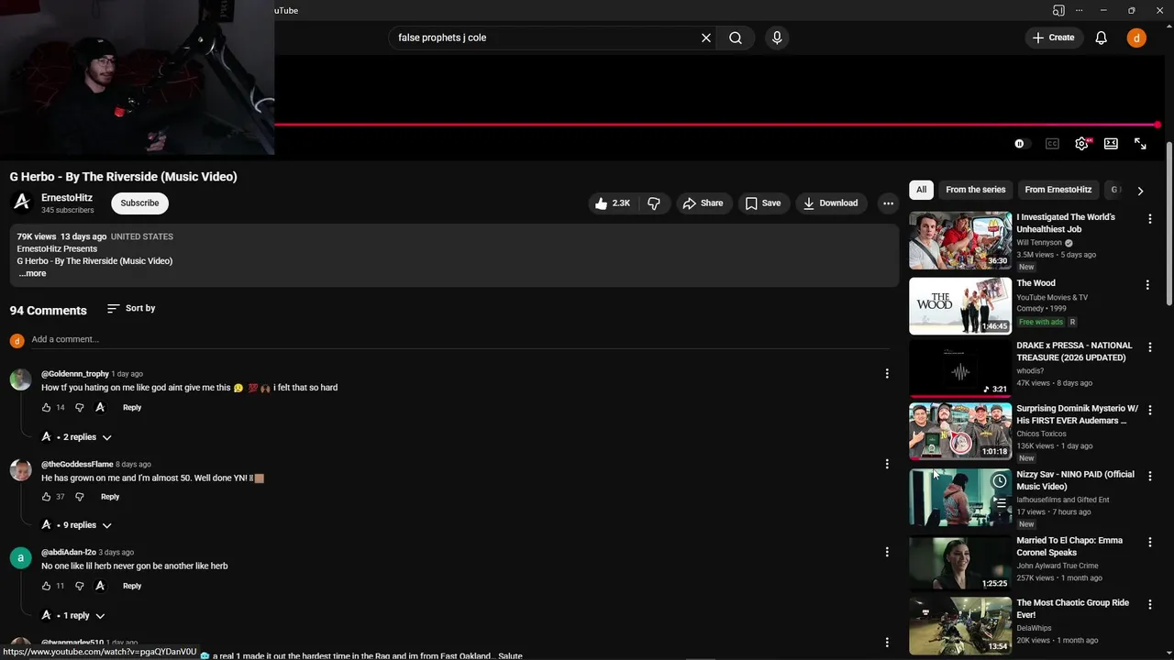1174x660 pixels.
Task: Open options for 'Married To El Chapo'
Action: [x=1149, y=542]
